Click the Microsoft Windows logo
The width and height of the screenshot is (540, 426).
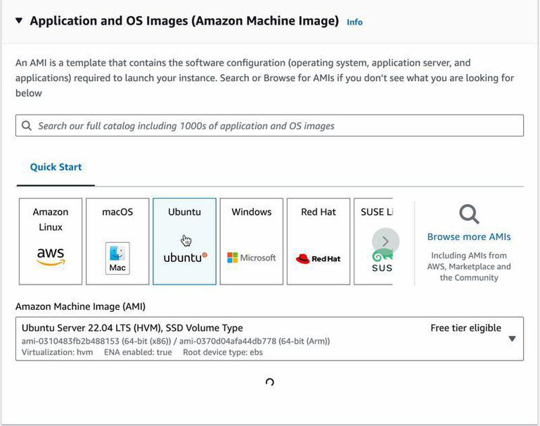(252, 258)
